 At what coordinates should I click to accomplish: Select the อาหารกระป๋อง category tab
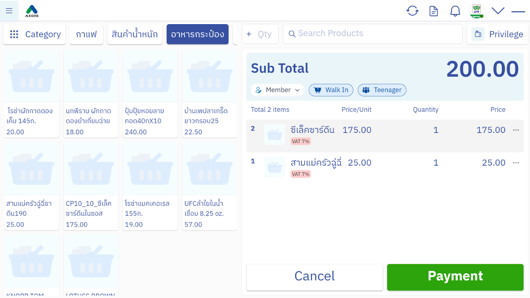(197, 34)
